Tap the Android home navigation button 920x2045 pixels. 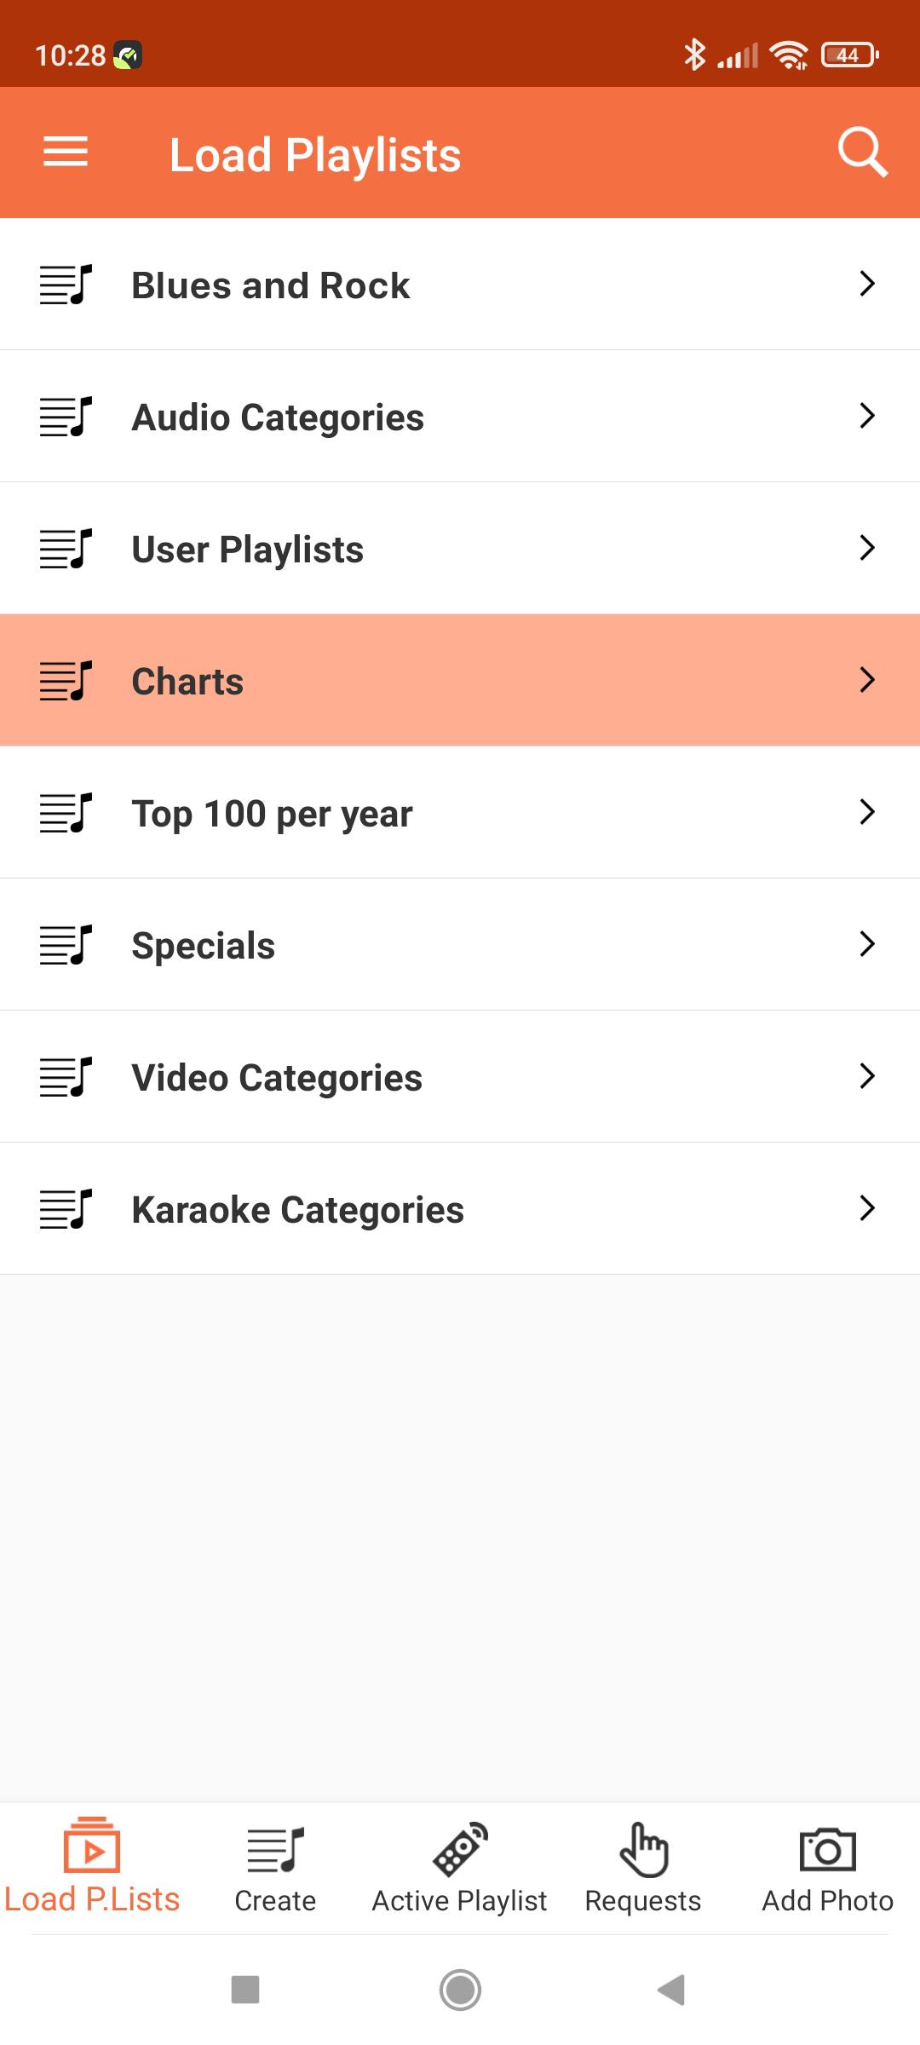(460, 1990)
